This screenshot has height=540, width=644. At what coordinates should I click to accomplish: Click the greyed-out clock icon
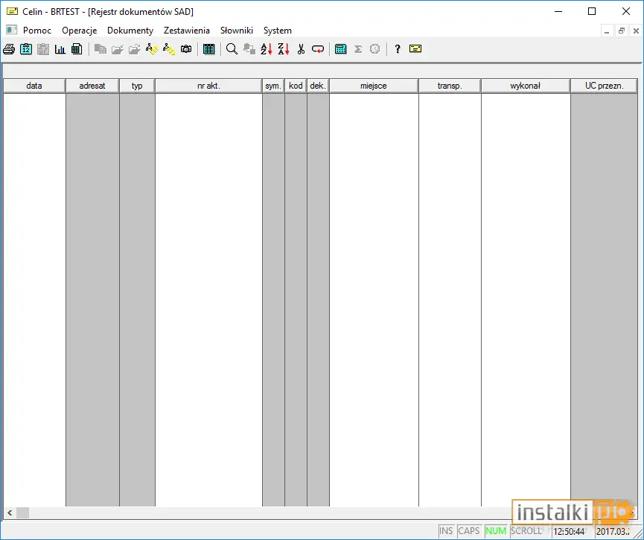[375, 49]
